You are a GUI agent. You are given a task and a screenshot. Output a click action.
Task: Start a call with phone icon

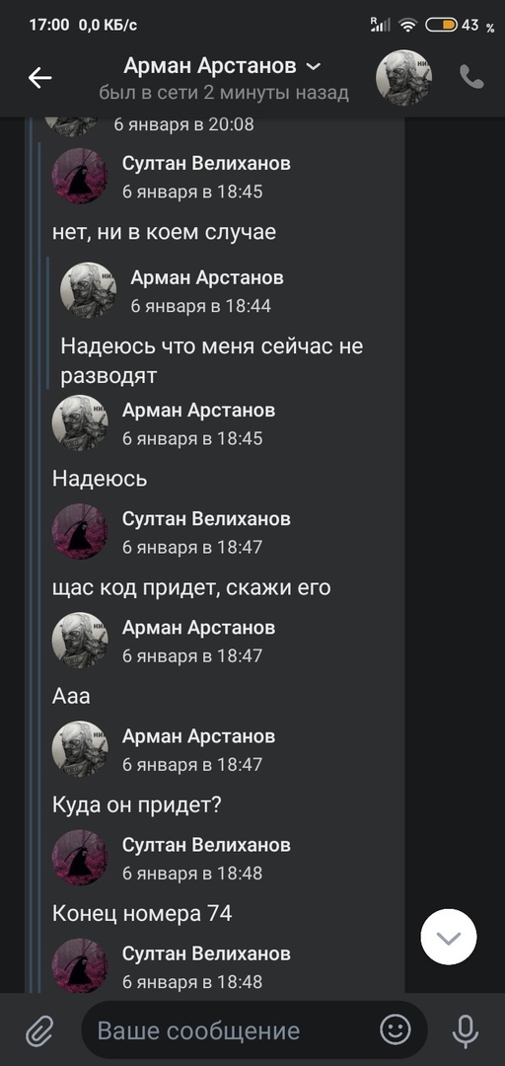pyautogui.click(x=471, y=78)
